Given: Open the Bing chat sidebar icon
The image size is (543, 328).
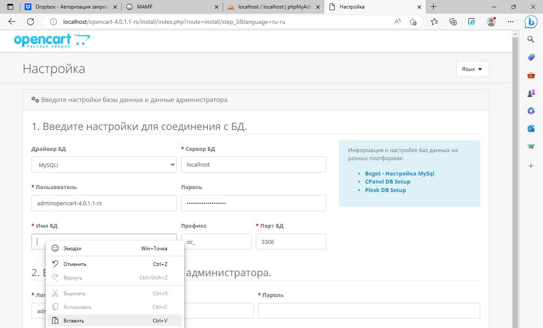Looking at the screenshot, I should (x=531, y=21).
